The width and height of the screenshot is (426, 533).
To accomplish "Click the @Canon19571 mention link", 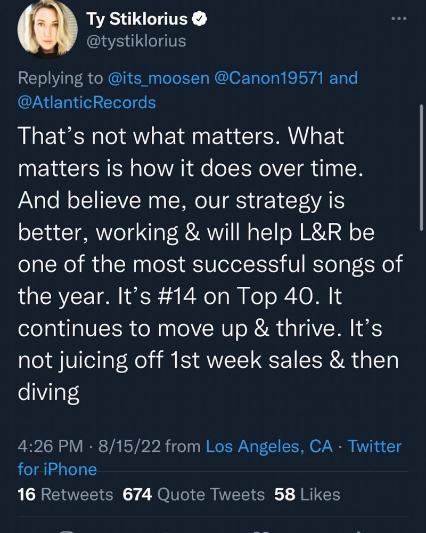I will pos(269,78).
